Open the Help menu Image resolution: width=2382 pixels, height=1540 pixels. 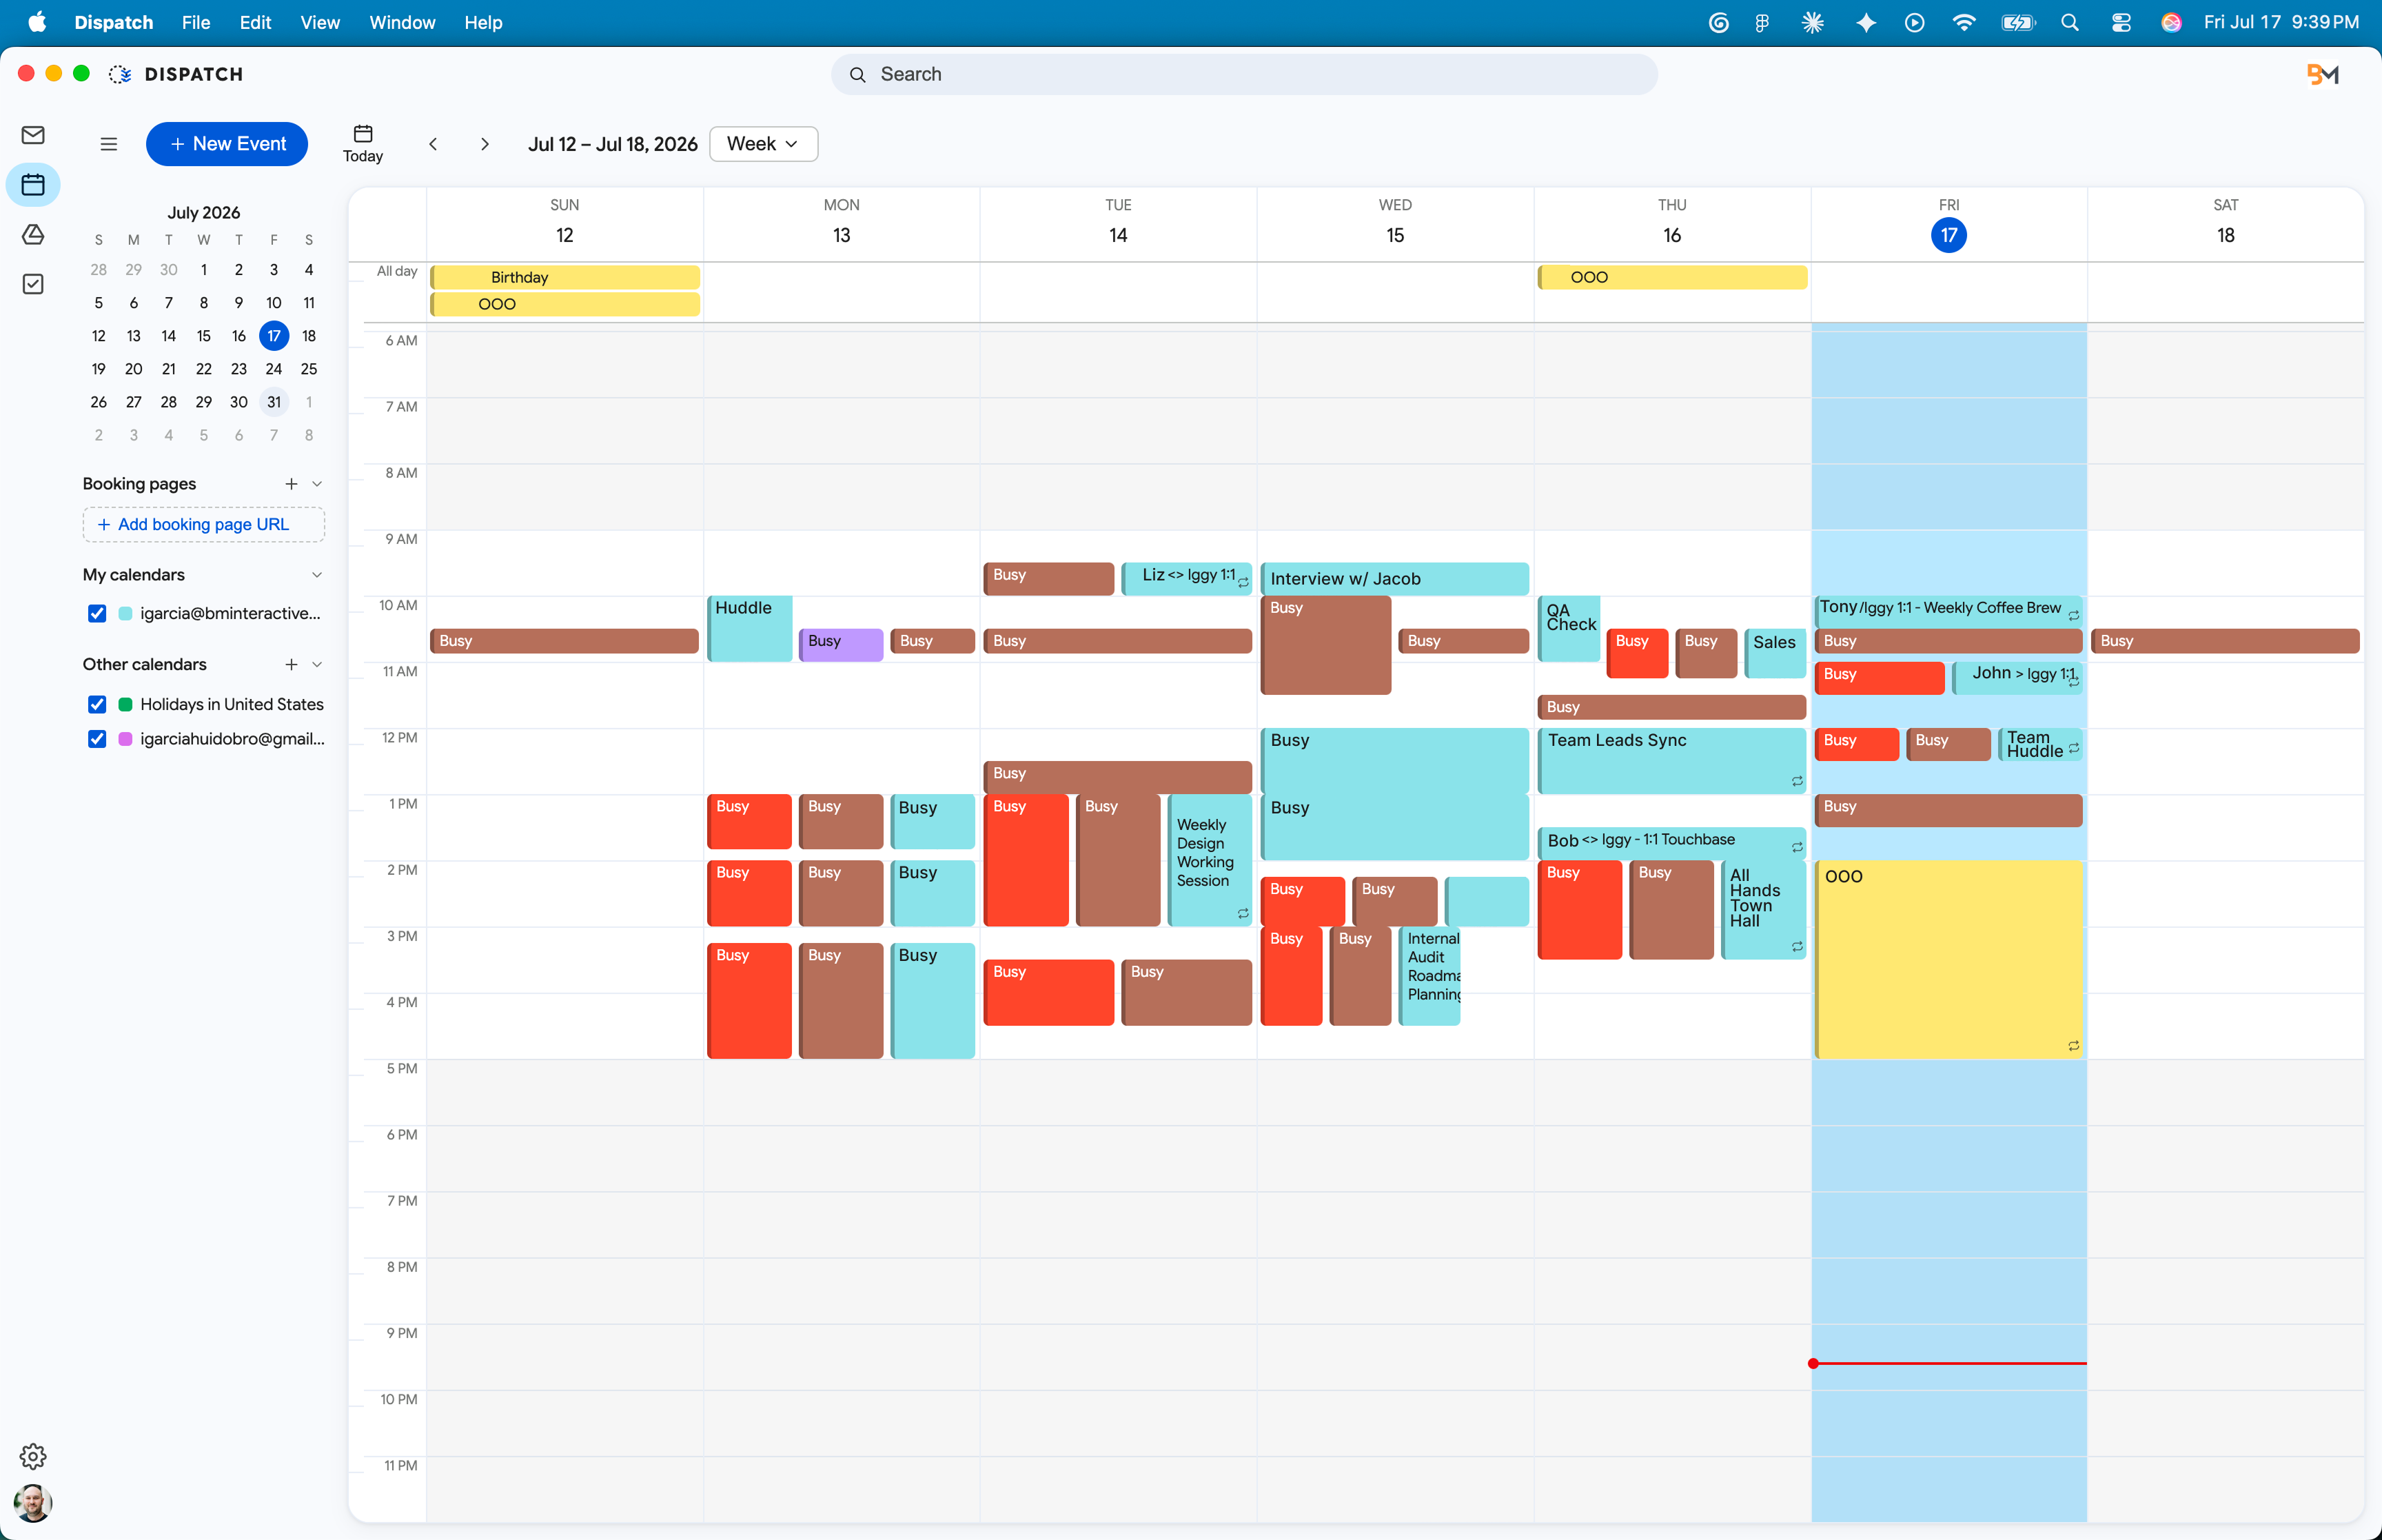[482, 22]
